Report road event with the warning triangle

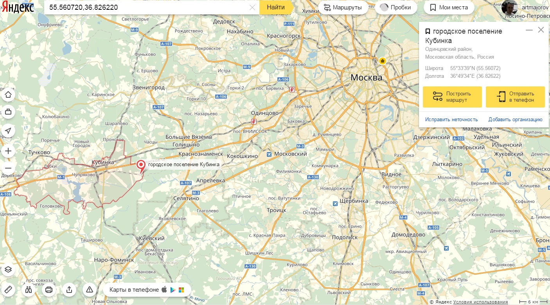(x=90, y=290)
